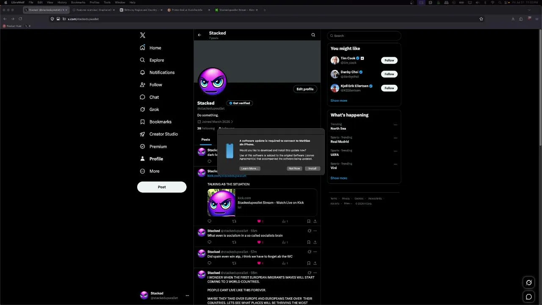
Task: Launch Grok from the sidebar
Action: point(149,109)
